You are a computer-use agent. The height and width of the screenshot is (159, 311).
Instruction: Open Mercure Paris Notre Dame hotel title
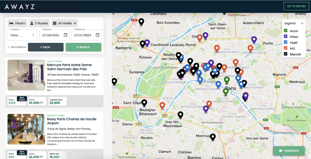70,67
